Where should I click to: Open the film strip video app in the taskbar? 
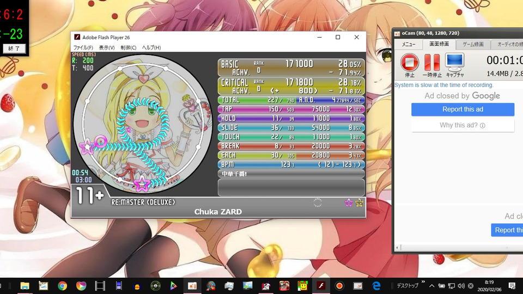(100, 286)
